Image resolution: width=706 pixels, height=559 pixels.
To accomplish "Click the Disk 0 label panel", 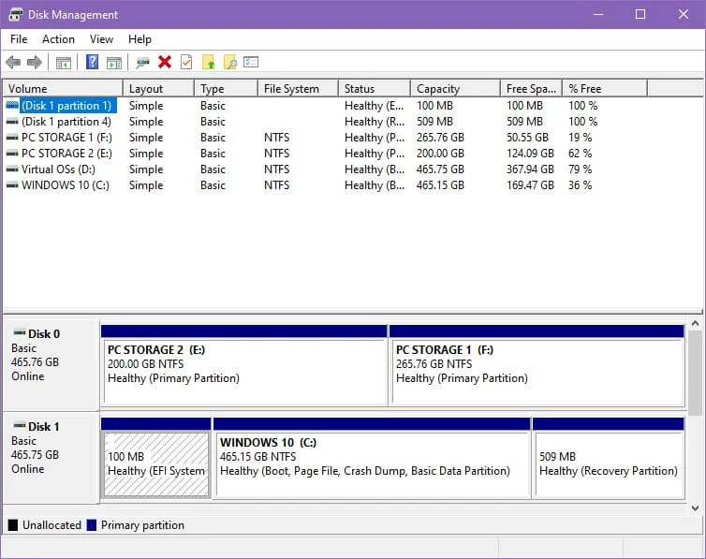I will click(x=51, y=361).
